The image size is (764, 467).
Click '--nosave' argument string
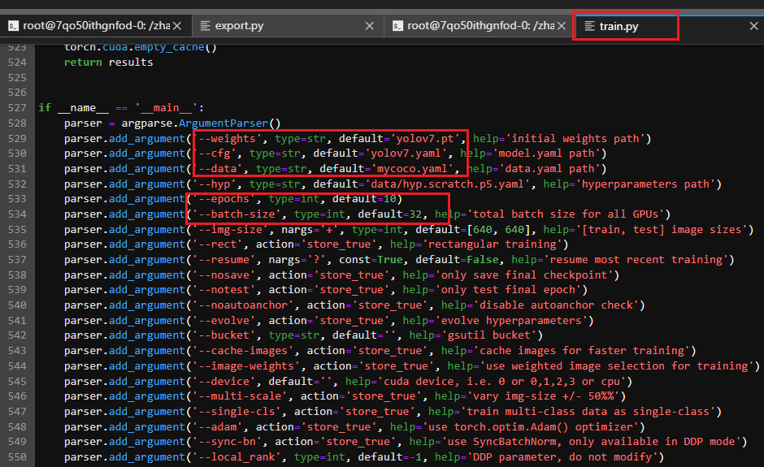224,275
